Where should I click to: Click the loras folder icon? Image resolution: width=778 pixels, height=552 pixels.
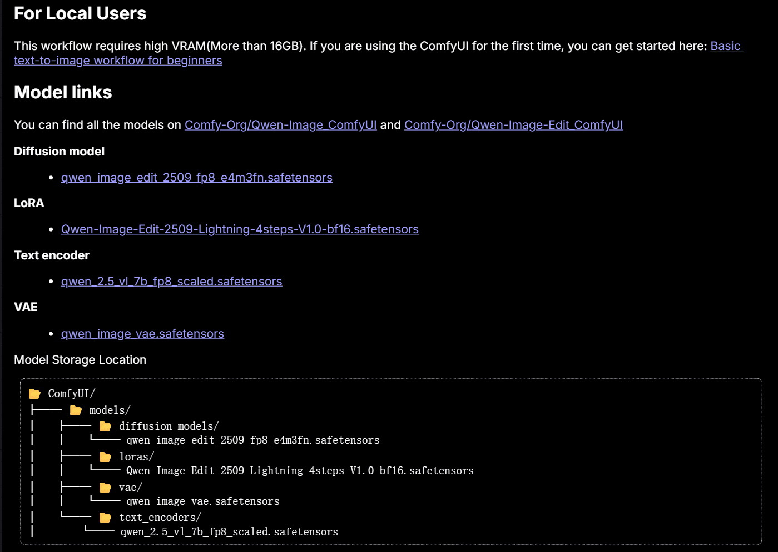pyautogui.click(x=105, y=457)
